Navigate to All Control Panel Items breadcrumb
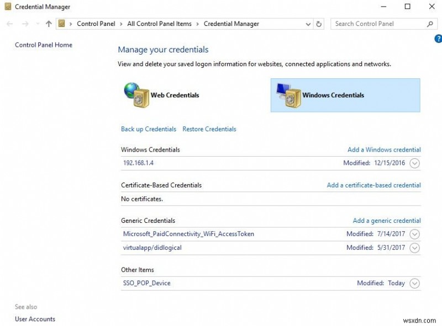Viewport: 442px width, 326px height. tap(159, 24)
